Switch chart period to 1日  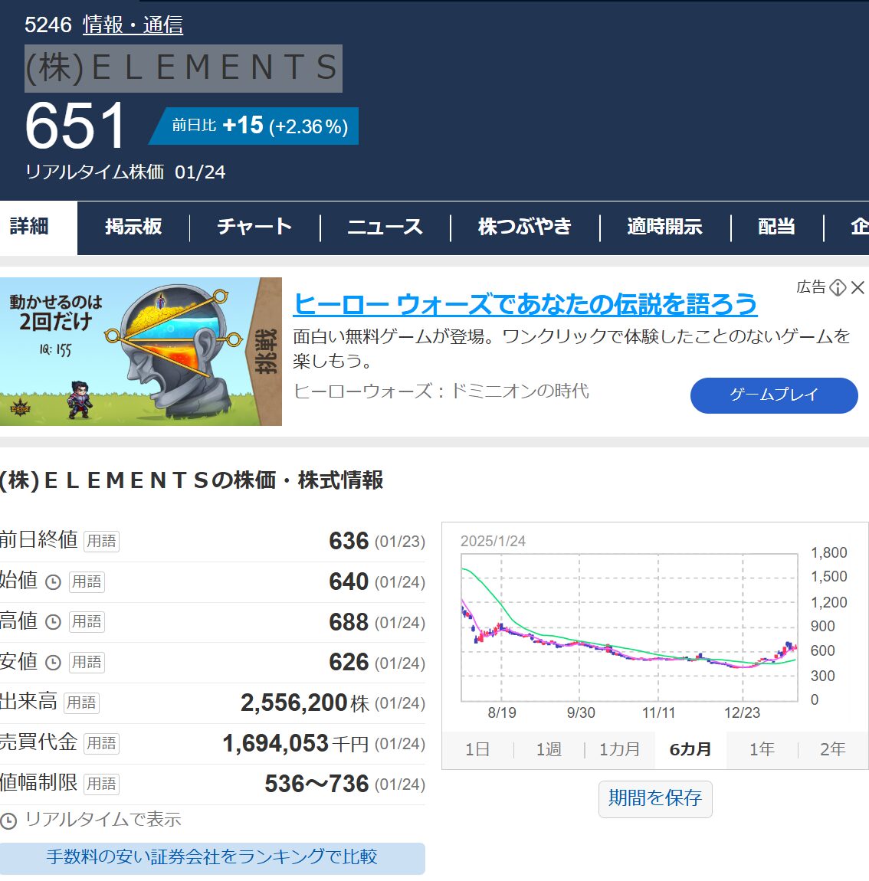pyautogui.click(x=477, y=749)
